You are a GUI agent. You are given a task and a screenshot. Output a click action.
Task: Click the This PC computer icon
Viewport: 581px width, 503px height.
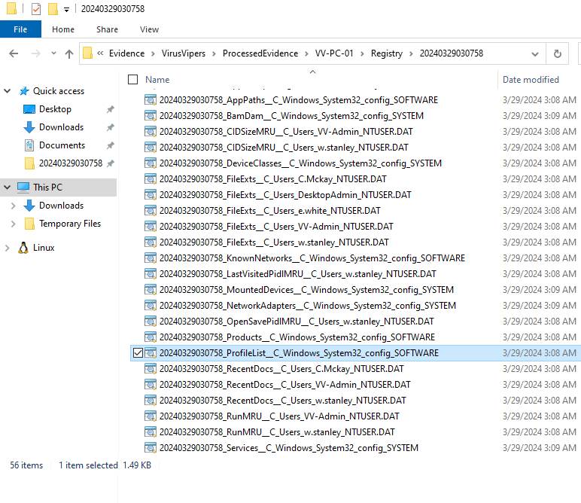23,187
